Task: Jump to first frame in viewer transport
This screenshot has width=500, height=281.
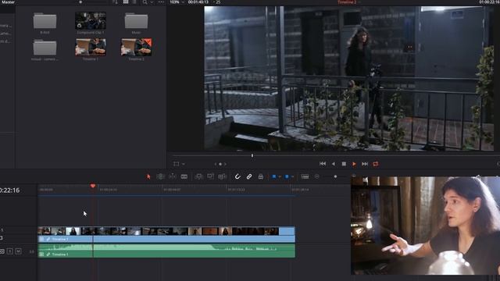Action: 323,164
